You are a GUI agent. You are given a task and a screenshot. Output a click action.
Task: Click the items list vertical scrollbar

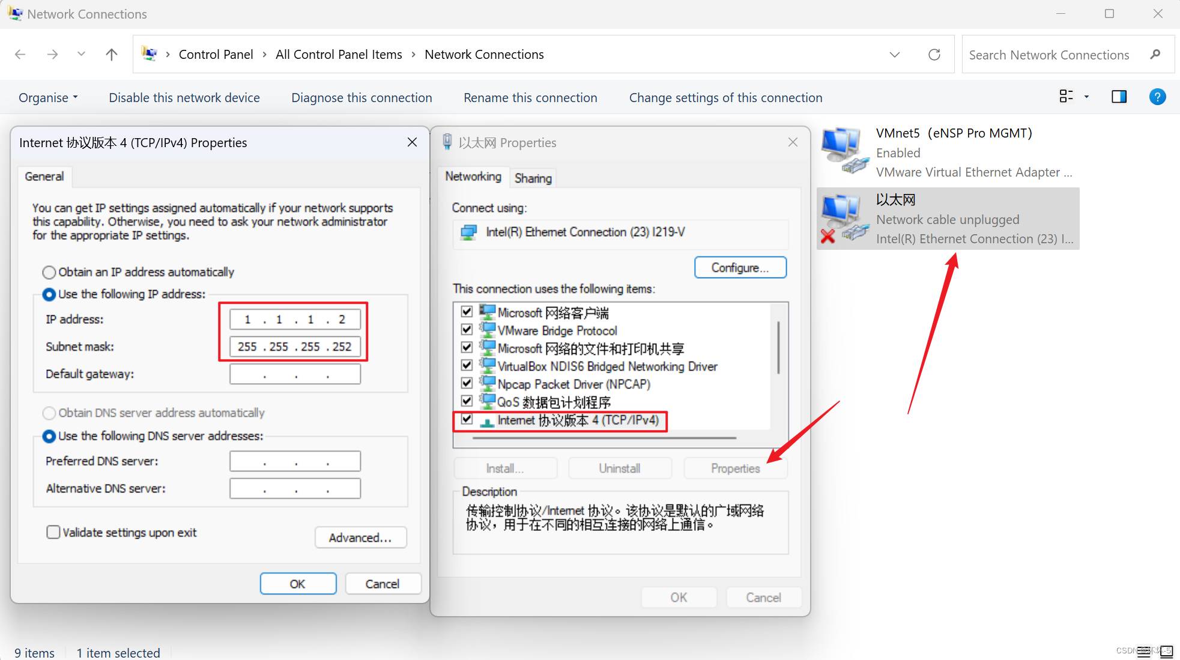tap(779, 348)
